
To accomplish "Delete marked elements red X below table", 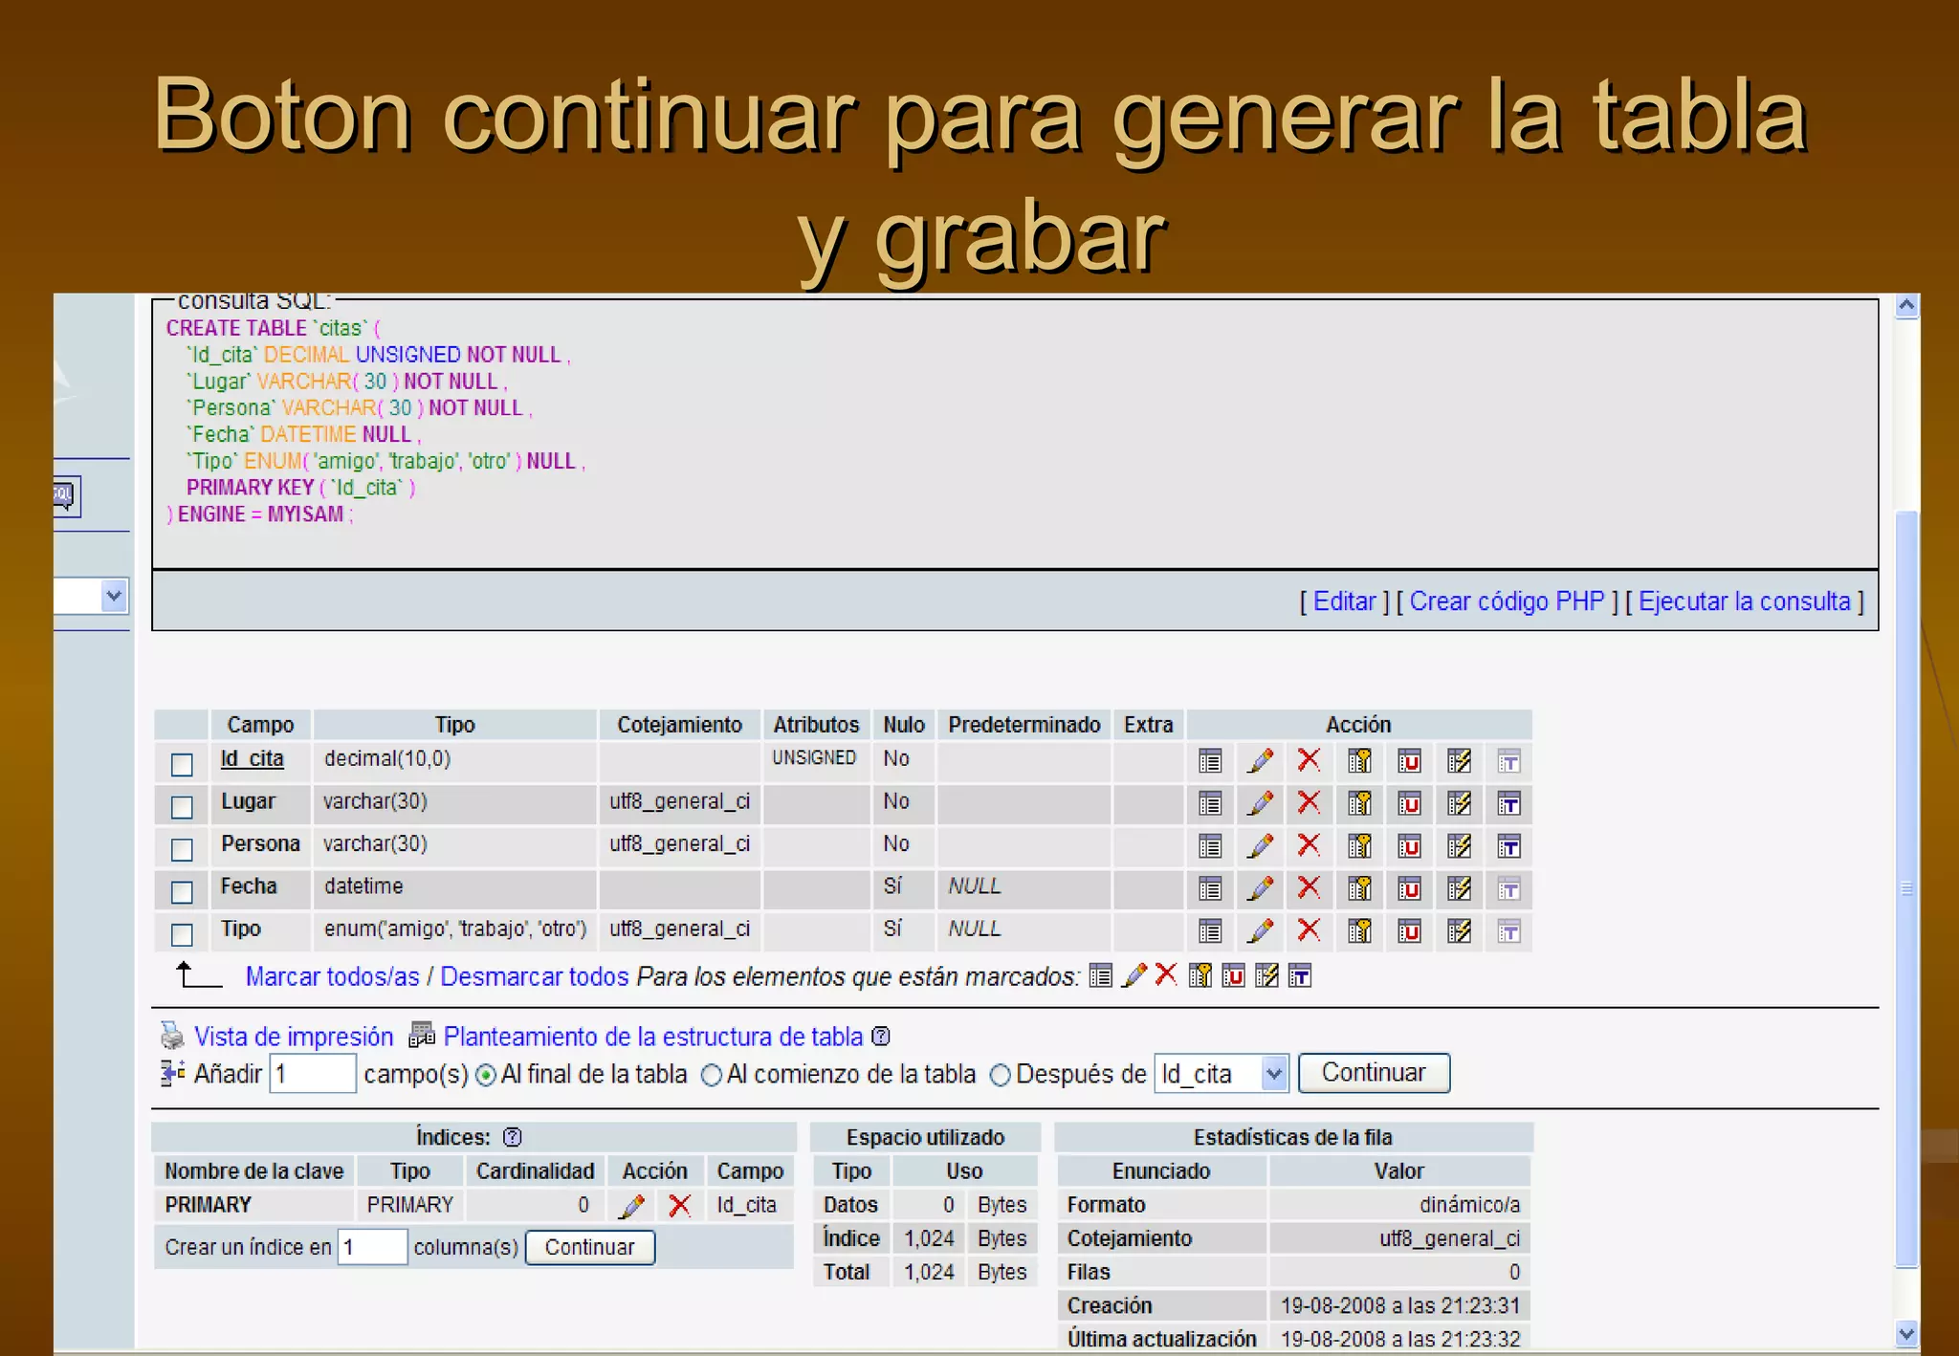I will [x=1165, y=974].
